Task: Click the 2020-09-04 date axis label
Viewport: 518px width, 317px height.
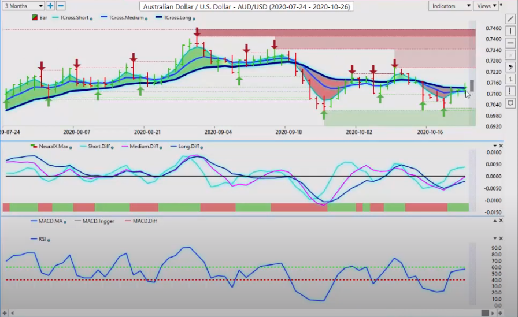Action: pos(218,132)
